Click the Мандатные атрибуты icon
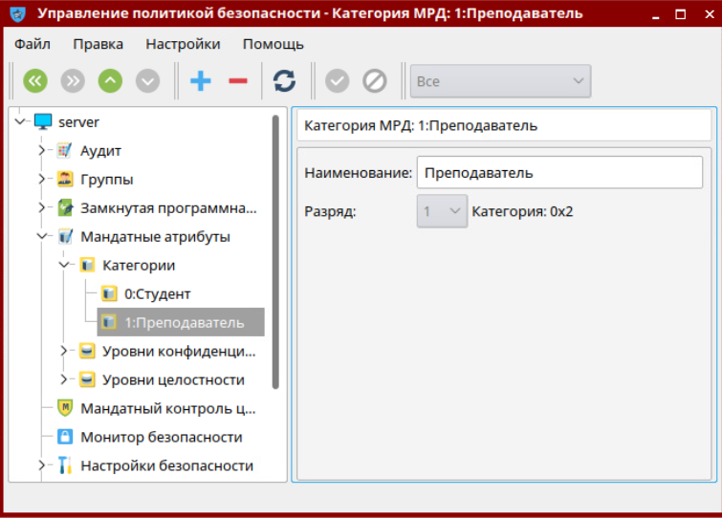This screenshot has height=518, width=722. point(65,236)
